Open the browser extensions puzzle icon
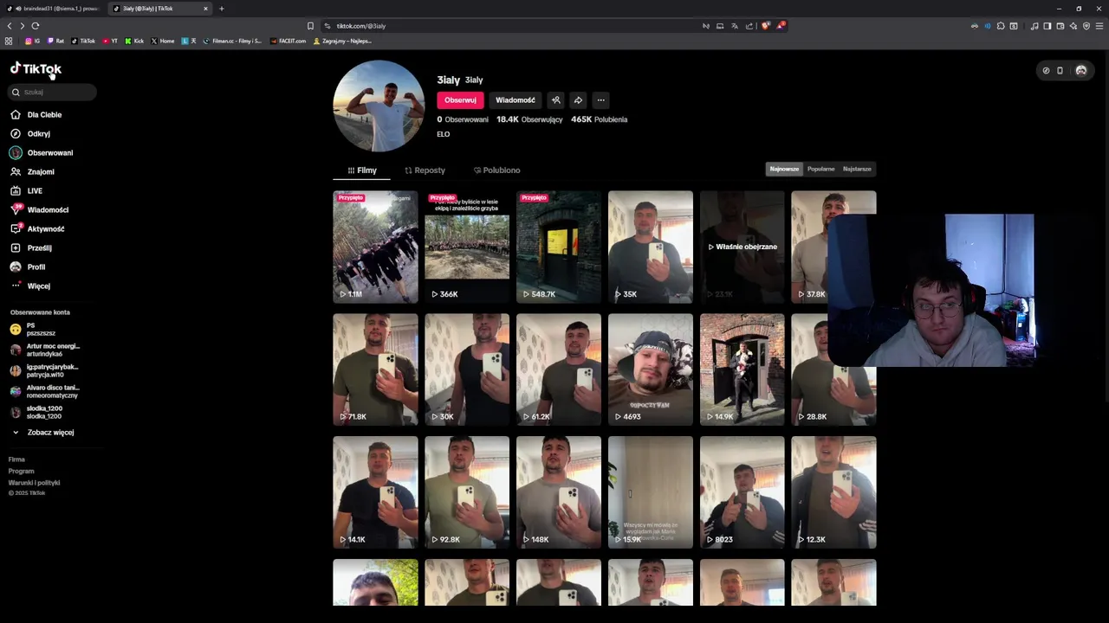The height and width of the screenshot is (623, 1109). click(1001, 26)
